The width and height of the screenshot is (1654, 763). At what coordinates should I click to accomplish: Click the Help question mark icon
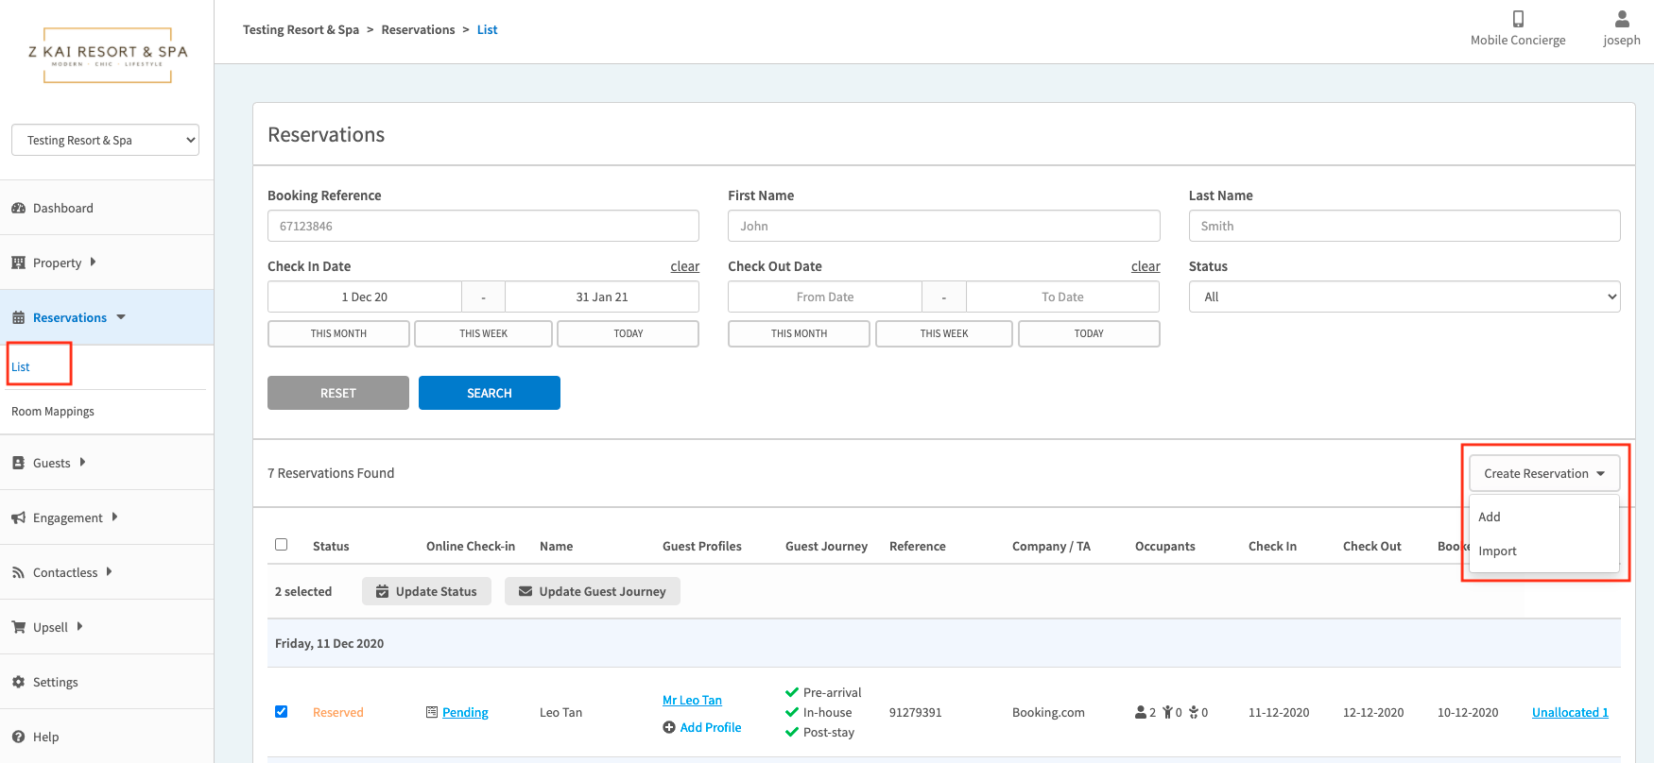click(x=18, y=737)
